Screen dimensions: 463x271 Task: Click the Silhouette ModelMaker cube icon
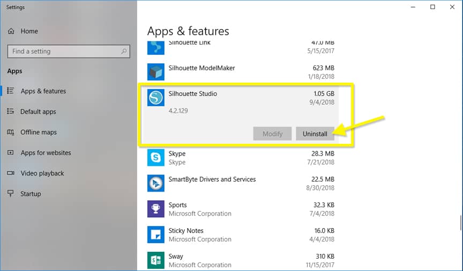pos(156,71)
